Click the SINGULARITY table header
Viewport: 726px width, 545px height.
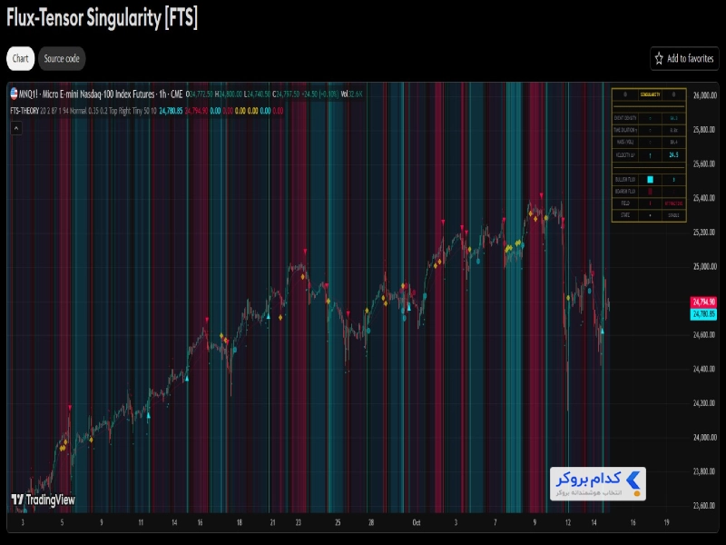tap(650, 94)
